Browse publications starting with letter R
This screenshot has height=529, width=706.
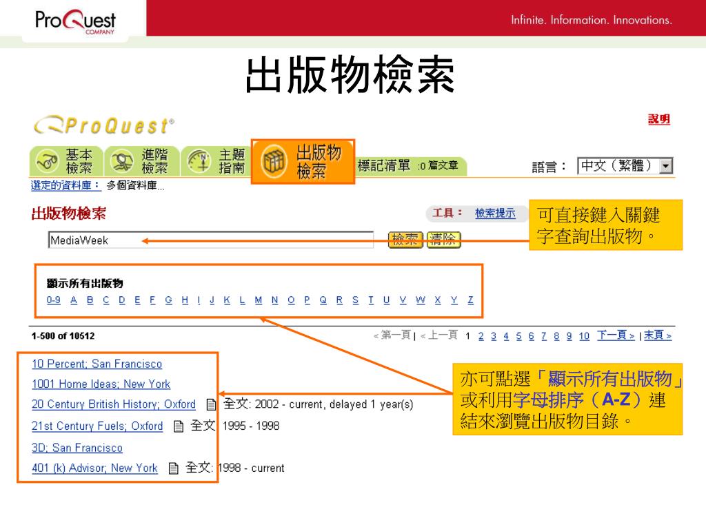(339, 300)
